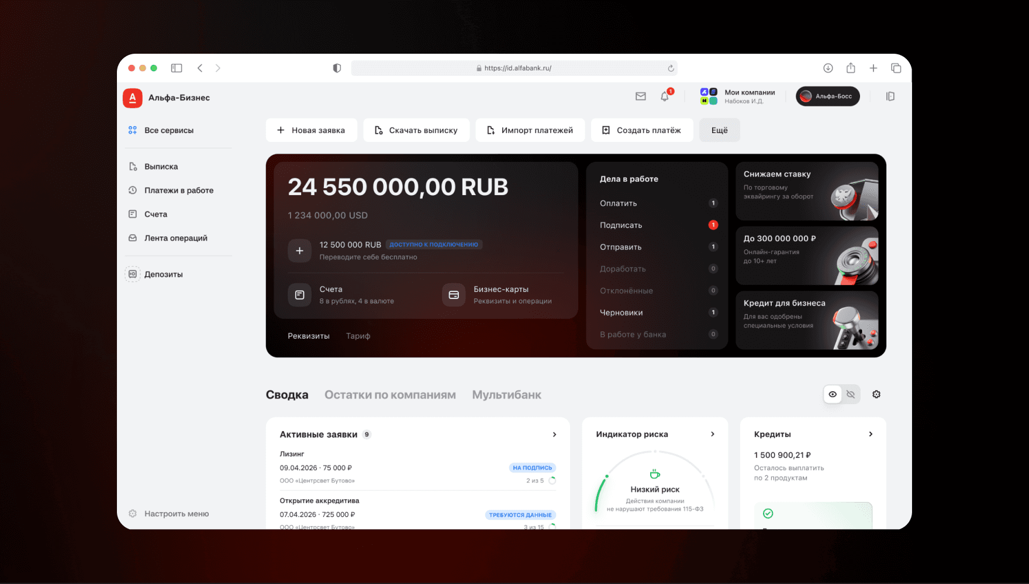1029x584 pixels.
Task: Switch to Остатки по компаниям tab
Action: click(390, 395)
